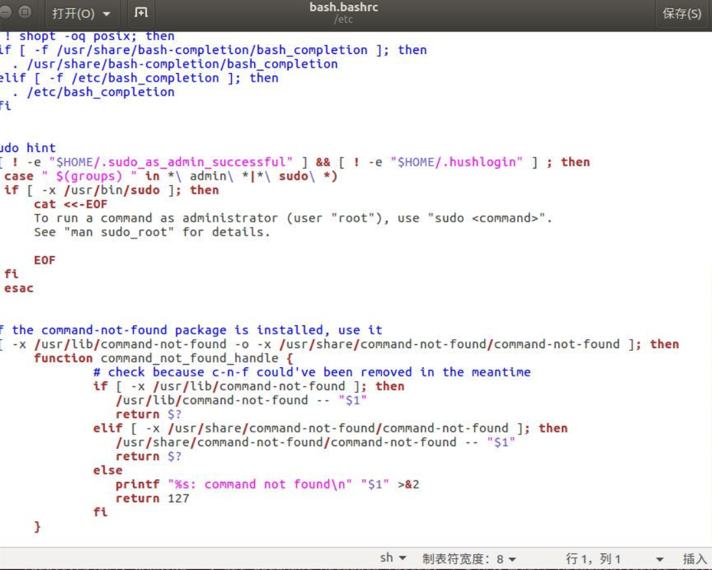The image size is (712, 570).
Task: Click the line "/usr/lib/command-not-found -- "$1""
Action: pyautogui.click(x=241, y=400)
